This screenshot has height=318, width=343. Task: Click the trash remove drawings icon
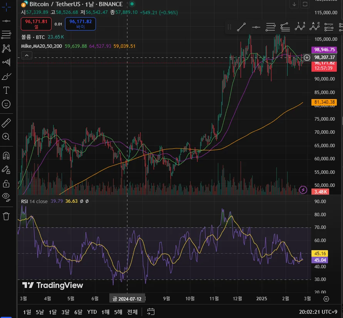[x=6, y=216]
